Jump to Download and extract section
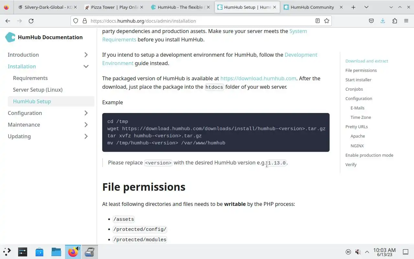414x259 pixels. [367, 61]
